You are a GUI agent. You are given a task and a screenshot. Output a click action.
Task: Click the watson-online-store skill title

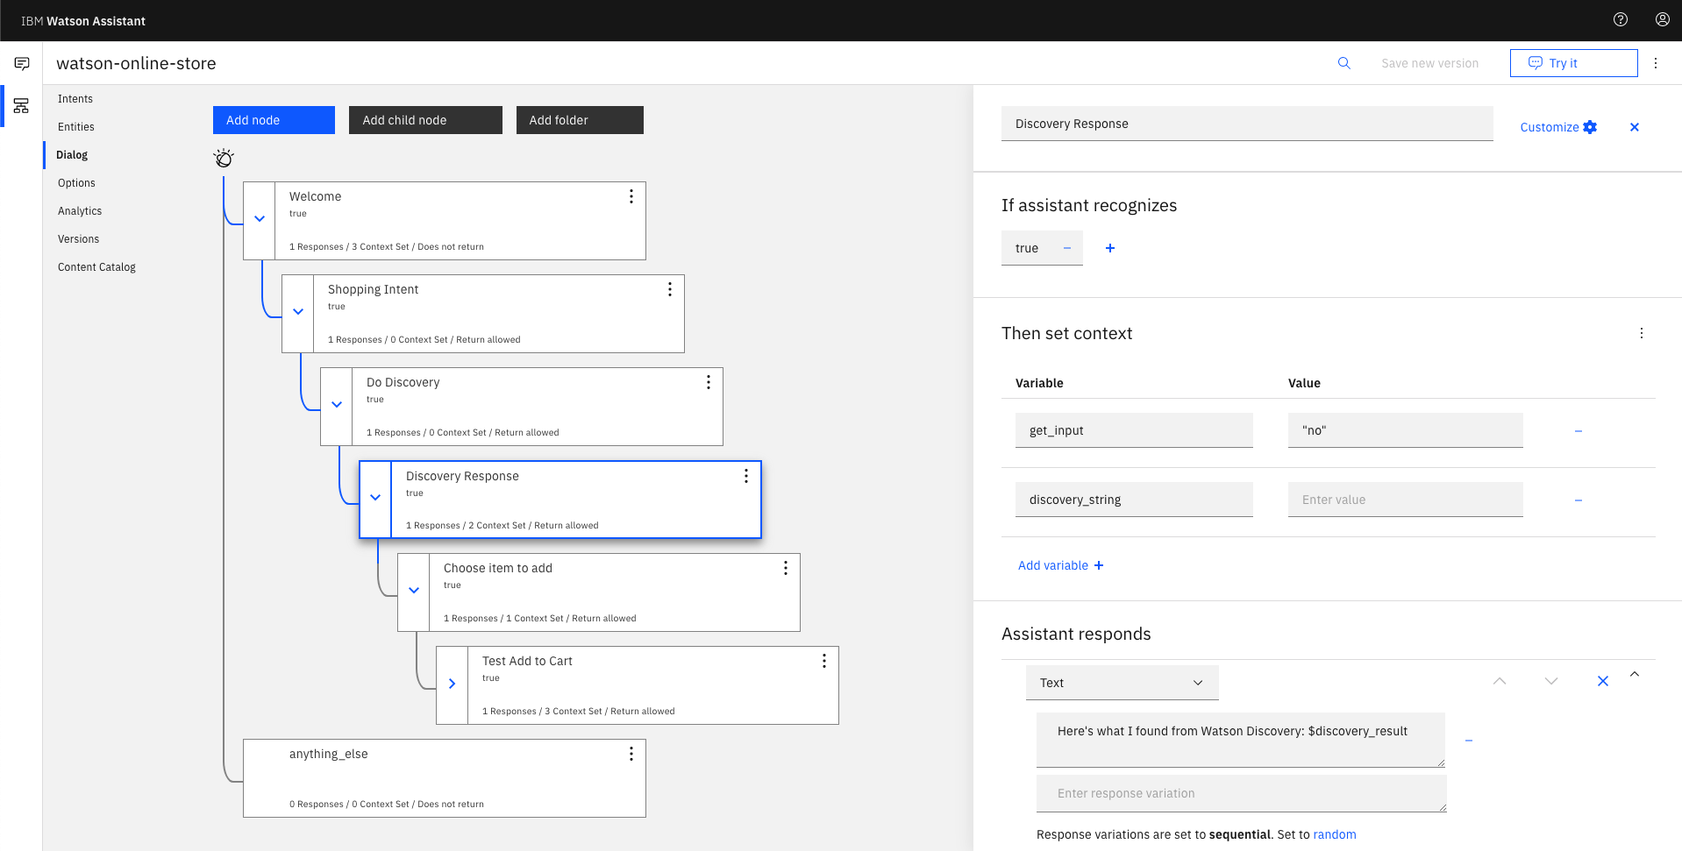136,63
